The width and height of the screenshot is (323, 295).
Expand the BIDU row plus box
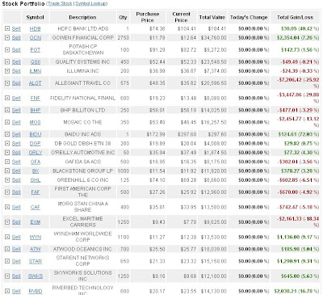[x=7, y=134]
